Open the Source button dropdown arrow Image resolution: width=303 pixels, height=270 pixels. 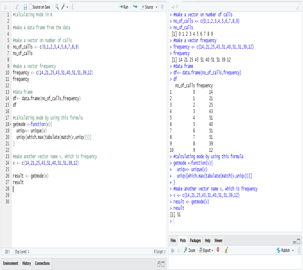[x=156, y=7]
